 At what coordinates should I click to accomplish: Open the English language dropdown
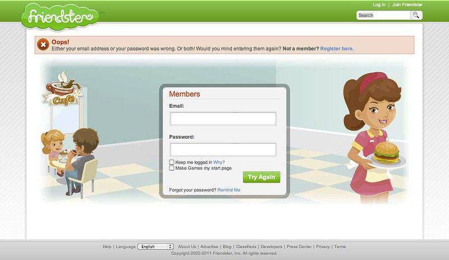pyautogui.click(x=155, y=247)
